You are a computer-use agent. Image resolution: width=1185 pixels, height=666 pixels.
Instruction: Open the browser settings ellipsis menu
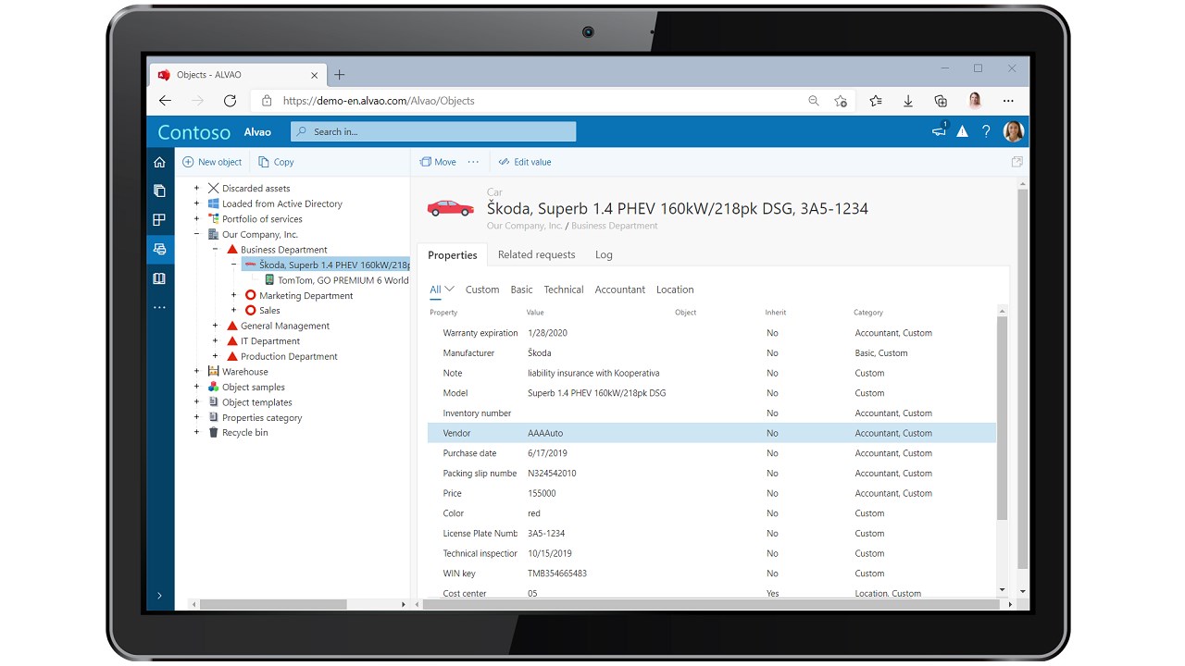tap(1008, 101)
